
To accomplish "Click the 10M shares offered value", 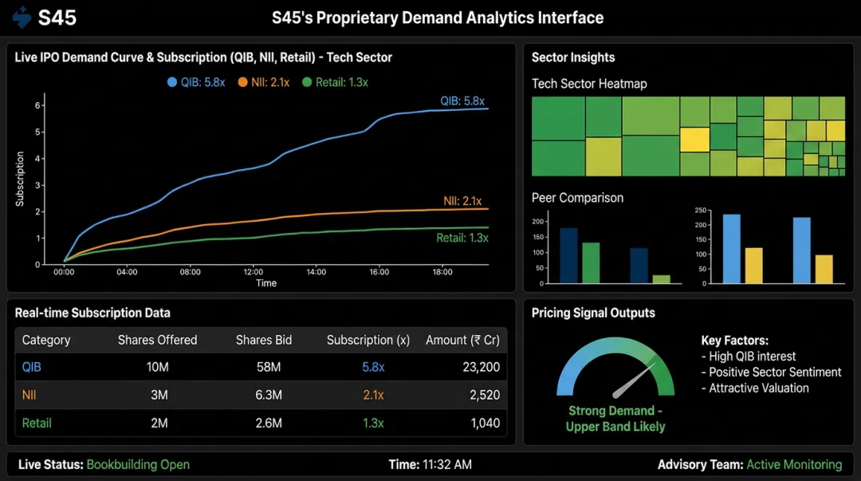I will 158,367.
